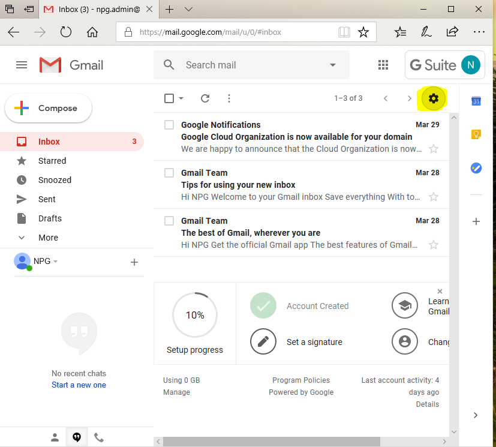
Task: Open the Inbox folder
Action: pos(72,142)
